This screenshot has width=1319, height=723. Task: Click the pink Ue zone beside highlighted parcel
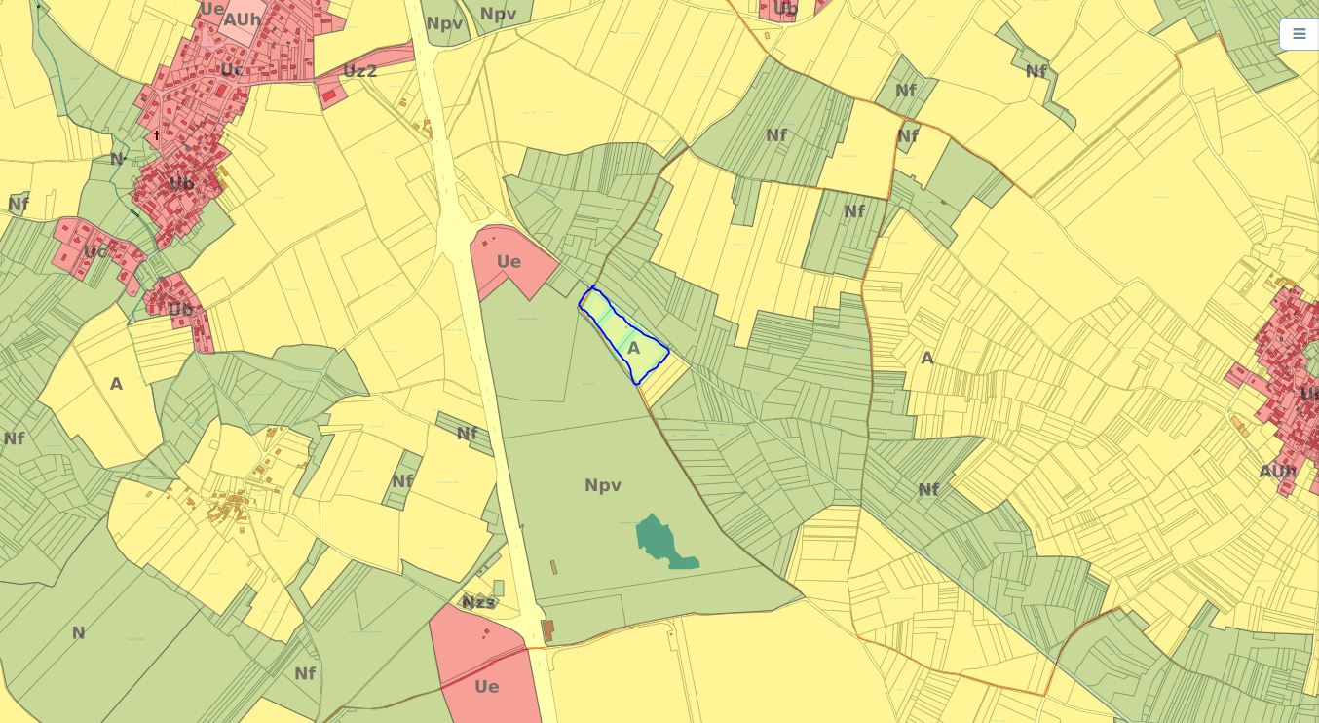[x=508, y=262]
